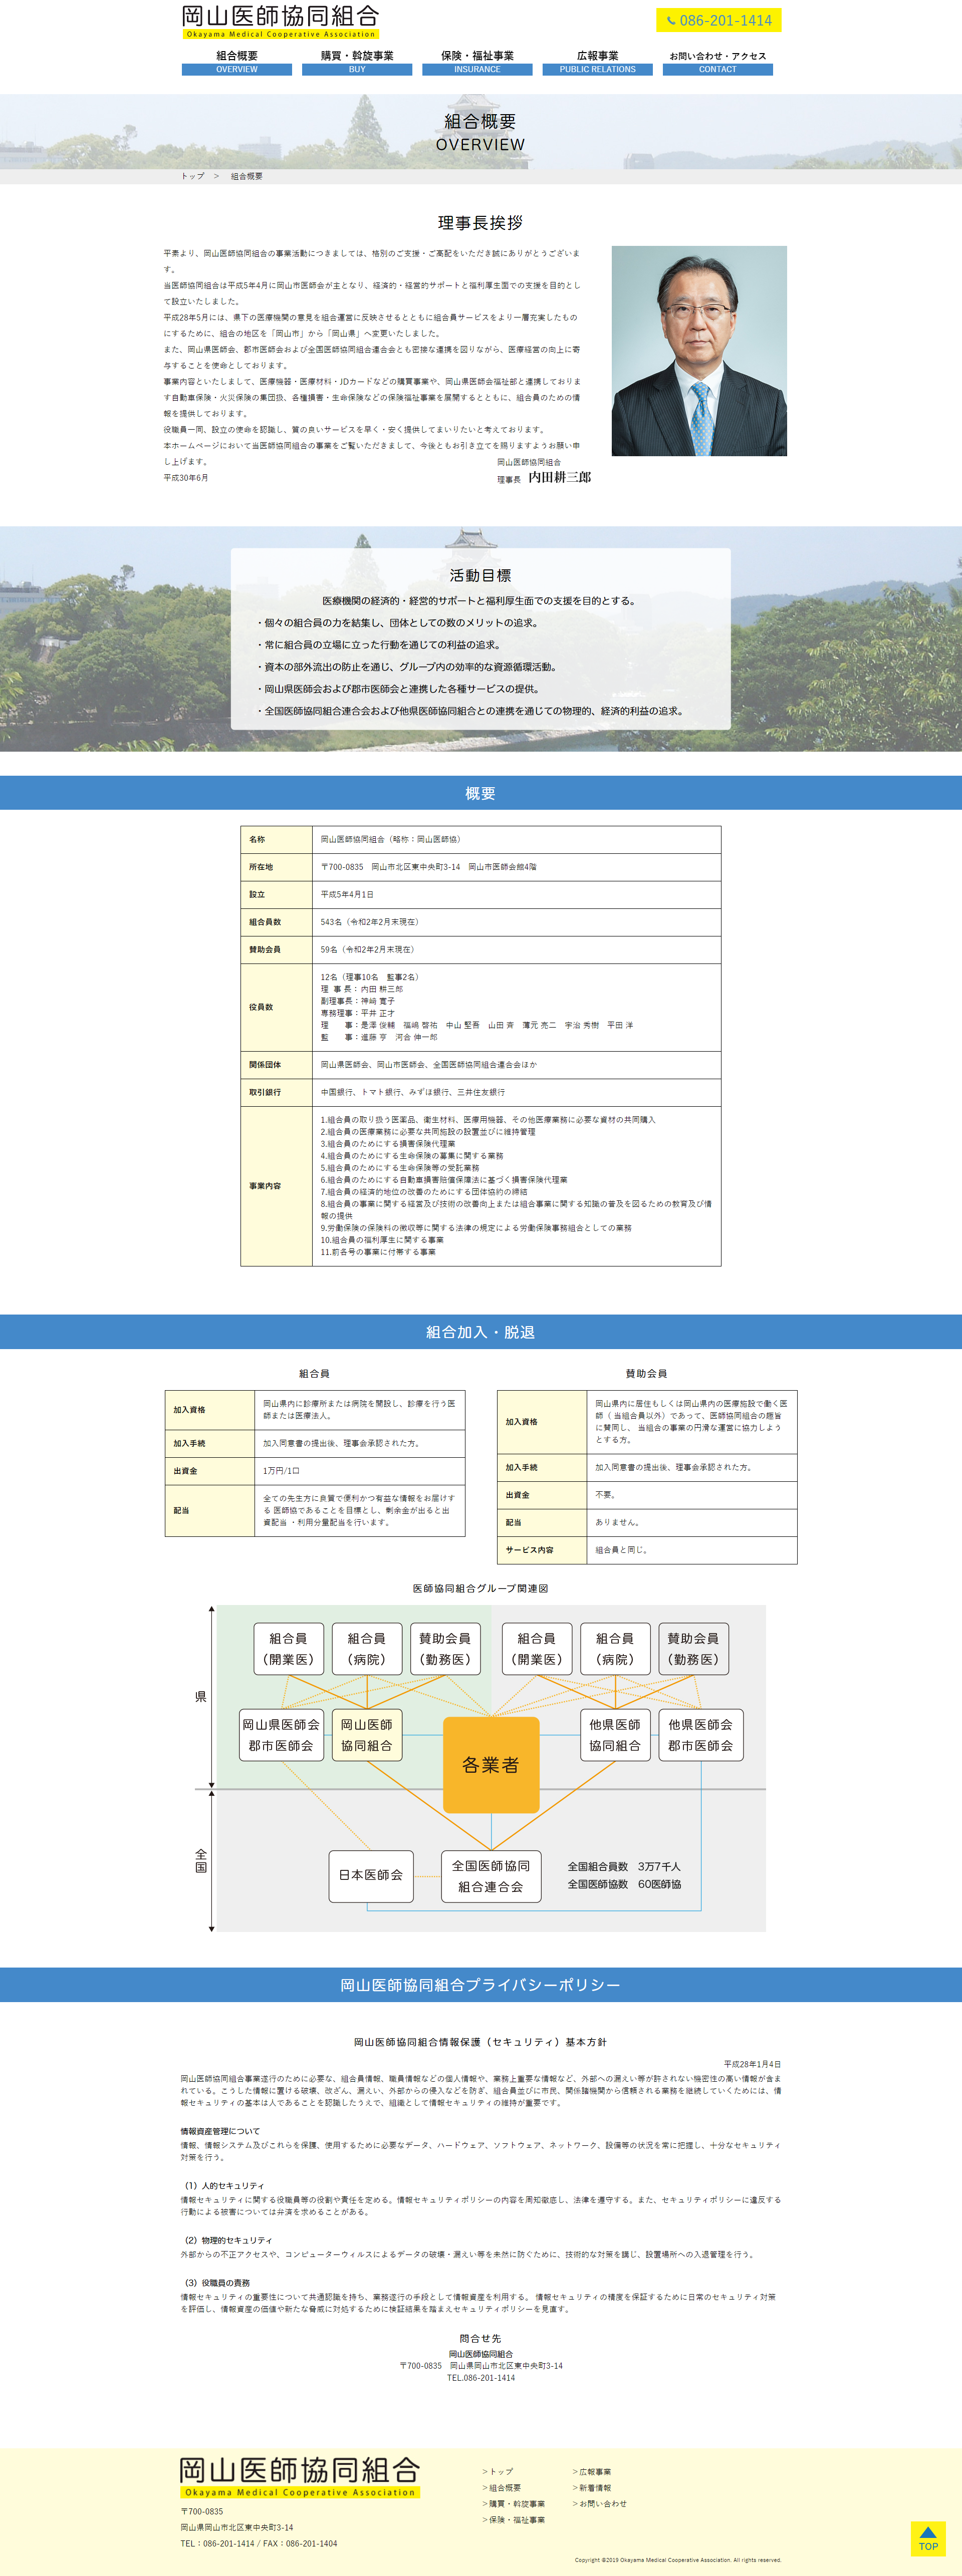The image size is (962, 2576).
Task: Open the 広報事業 PUBLIC RELATIONS menu
Action: tap(598, 62)
